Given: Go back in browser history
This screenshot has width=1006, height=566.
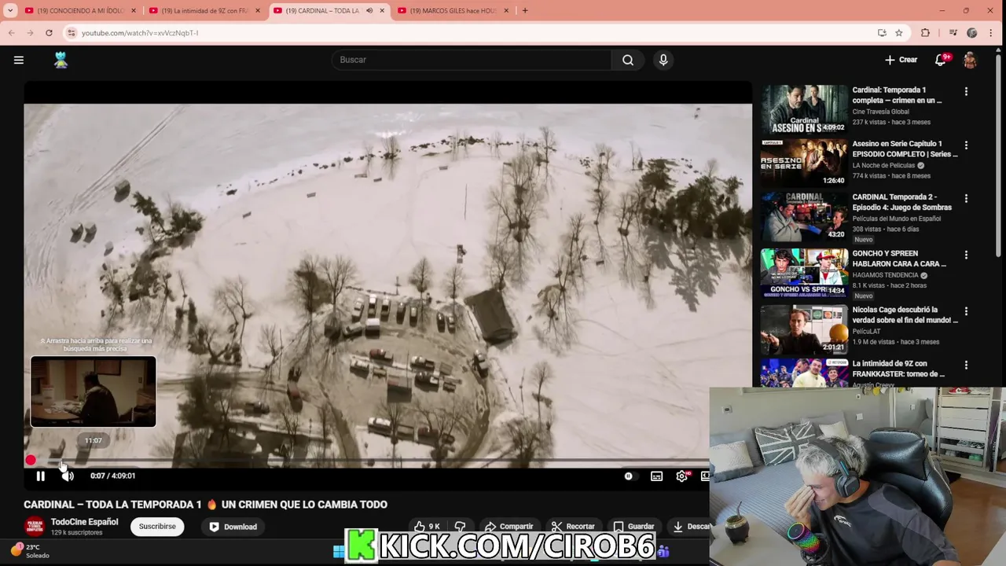Looking at the screenshot, I should (12, 33).
